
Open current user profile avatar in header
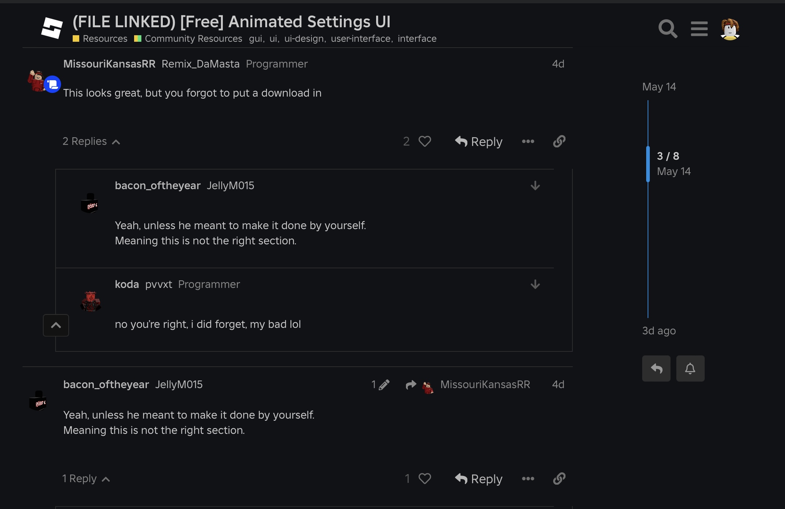click(x=730, y=29)
